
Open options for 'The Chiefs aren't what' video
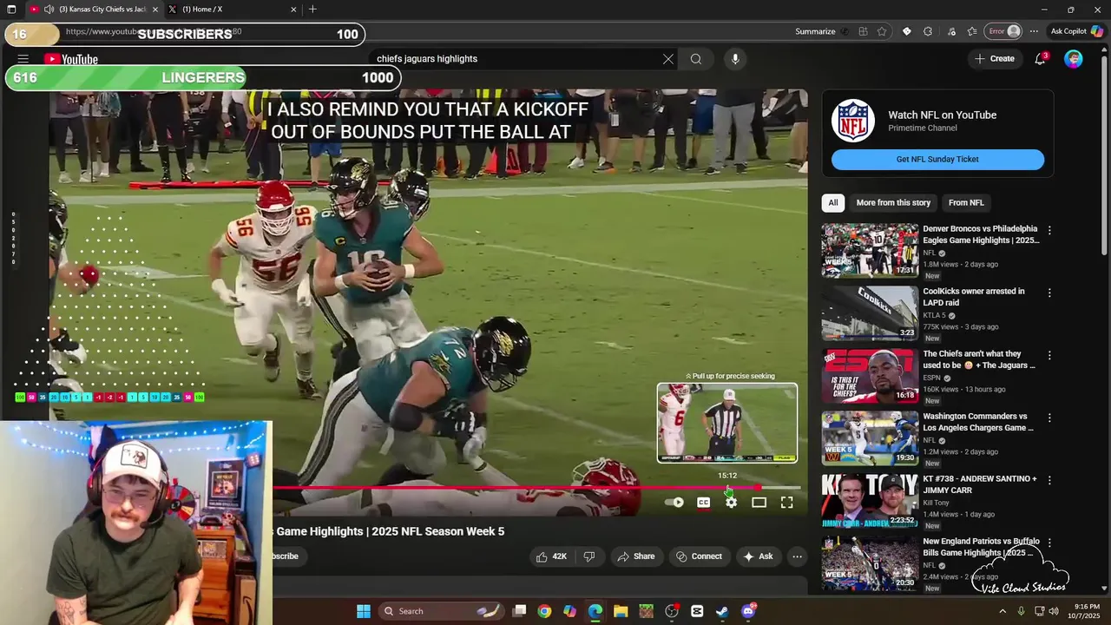[x=1049, y=356]
